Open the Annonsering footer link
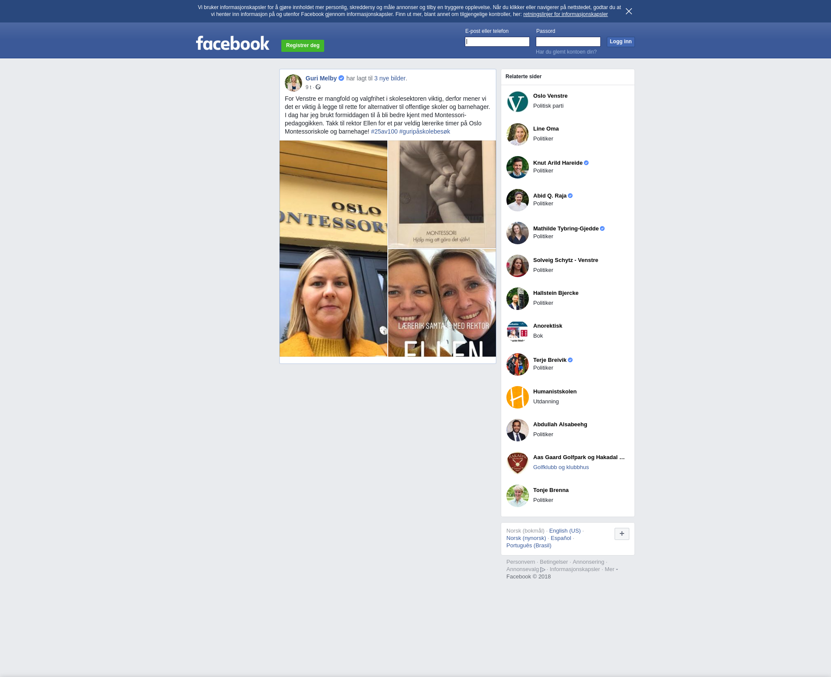 click(588, 562)
